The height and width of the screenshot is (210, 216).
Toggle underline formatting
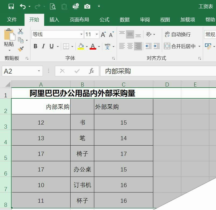click(51, 46)
